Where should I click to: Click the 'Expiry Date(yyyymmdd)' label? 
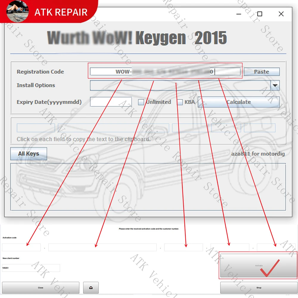[x=49, y=102]
